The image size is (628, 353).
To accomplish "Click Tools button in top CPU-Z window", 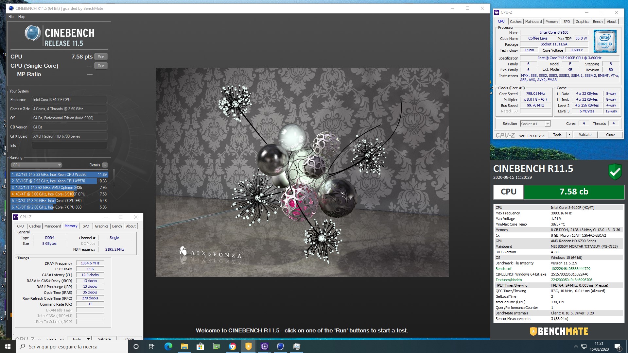I will (x=557, y=135).
